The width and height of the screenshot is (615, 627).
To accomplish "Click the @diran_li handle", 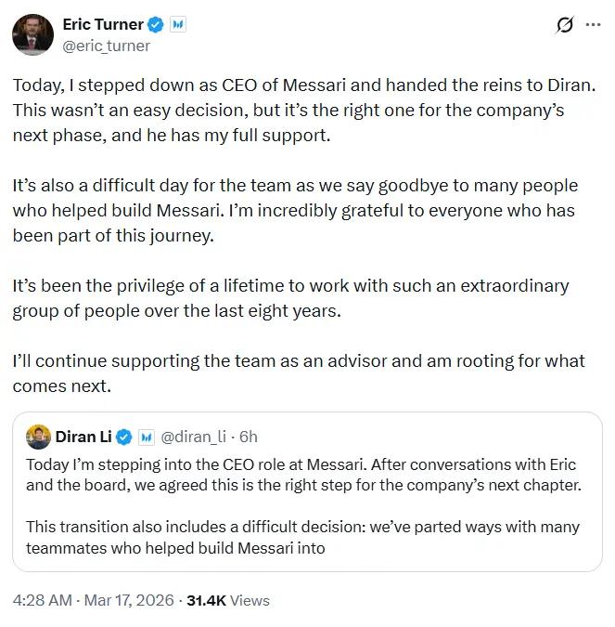I will point(194,437).
